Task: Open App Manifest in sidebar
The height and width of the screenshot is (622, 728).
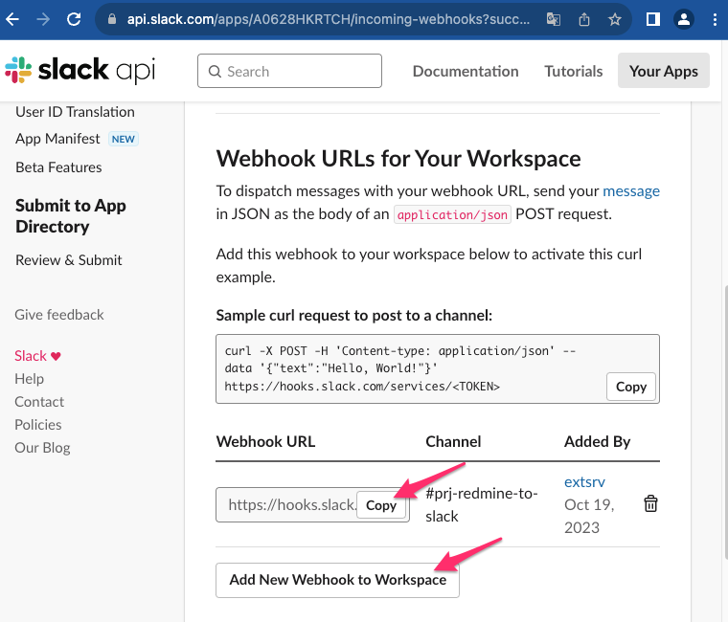Action: (x=57, y=139)
